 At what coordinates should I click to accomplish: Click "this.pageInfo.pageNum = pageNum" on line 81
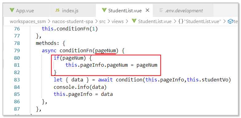(x=111, y=65)
